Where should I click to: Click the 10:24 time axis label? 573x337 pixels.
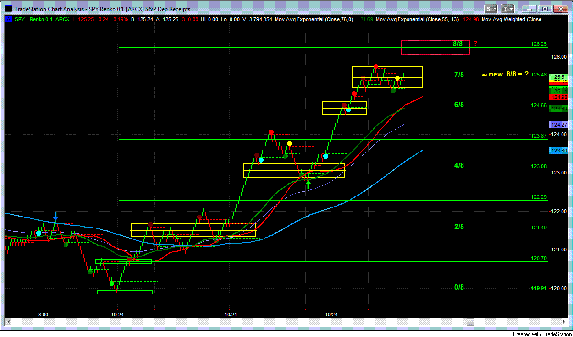pos(117,314)
